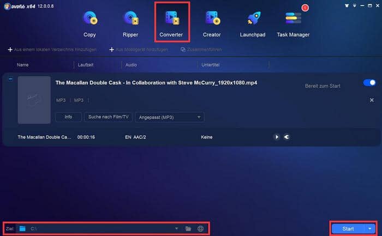Browse output folder using the folder icon

(188, 228)
